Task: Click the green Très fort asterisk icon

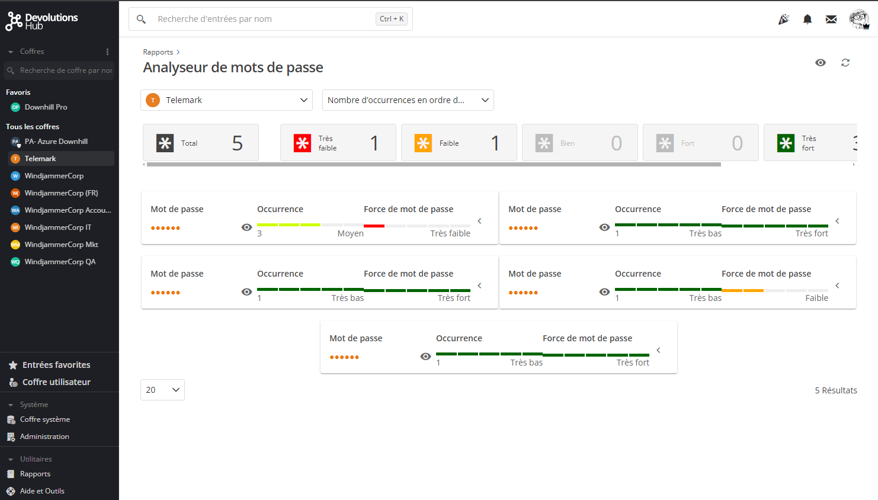Action: point(786,143)
